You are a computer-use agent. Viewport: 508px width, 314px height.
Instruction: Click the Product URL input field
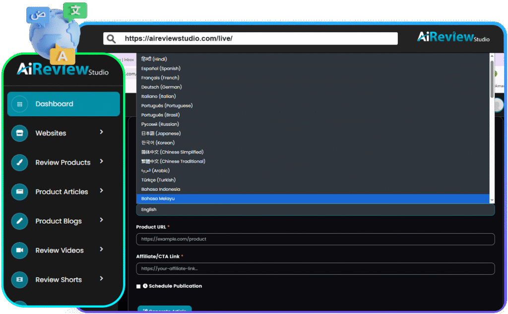pos(315,239)
